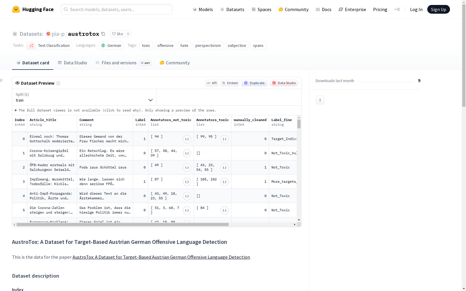This screenshot has width=466, height=291.
Task: Click the API button in Dataset Preview
Action: coord(212,83)
